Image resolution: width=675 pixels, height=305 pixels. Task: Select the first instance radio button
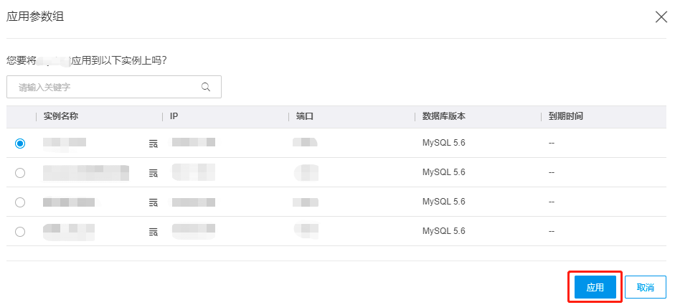20,144
